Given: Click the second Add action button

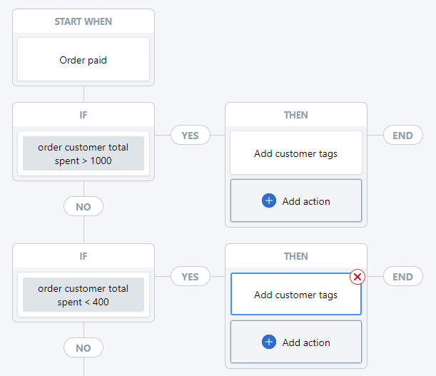Looking at the screenshot, I should click(295, 342).
